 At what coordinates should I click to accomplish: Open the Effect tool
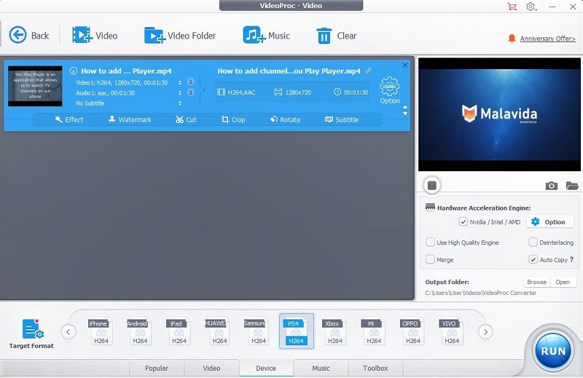click(69, 119)
